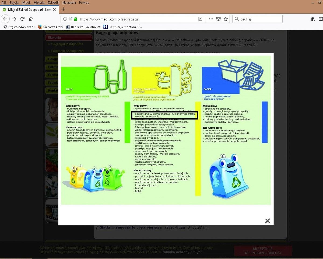Open the Historia menu
Image resolution: width=323 pixels, height=259 pixels.
(x=39, y=2)
